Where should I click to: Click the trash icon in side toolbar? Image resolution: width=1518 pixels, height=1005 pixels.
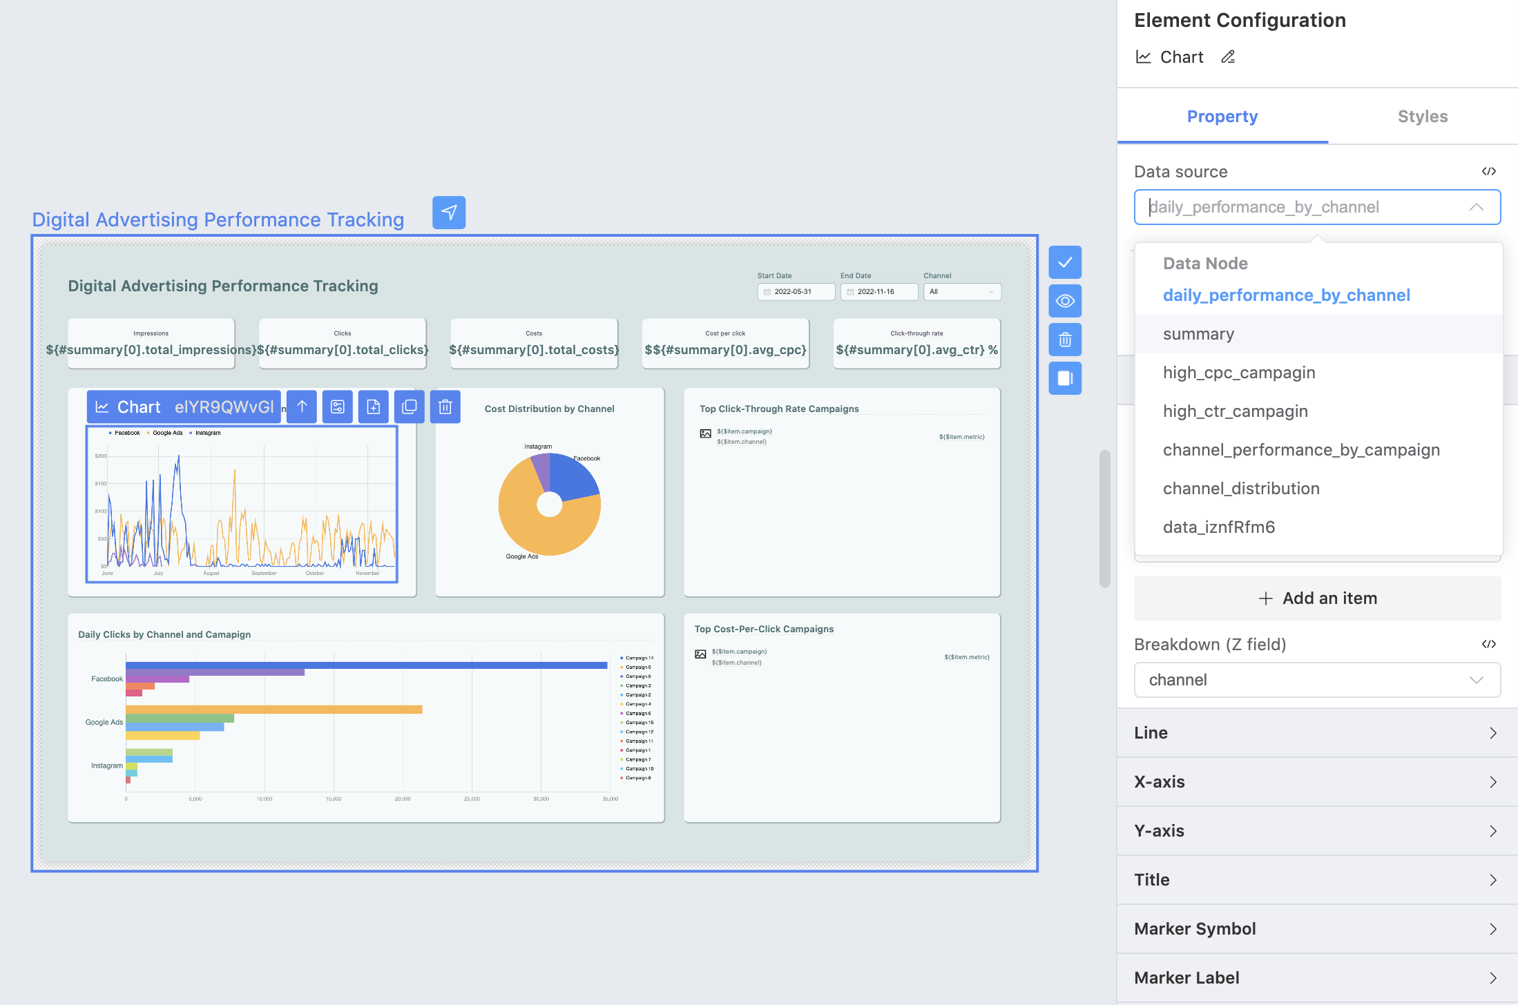click(x=1065, y=340)
